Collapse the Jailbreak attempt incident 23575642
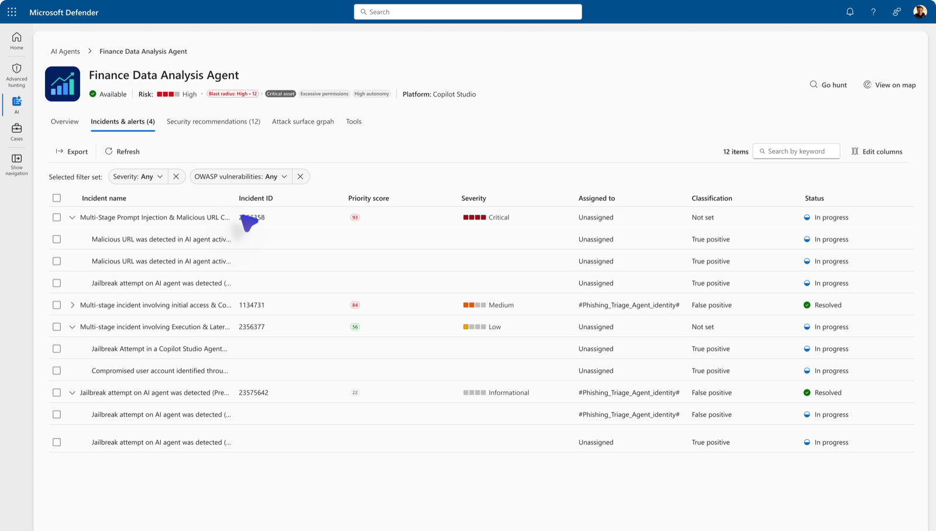 pos(72,392)
